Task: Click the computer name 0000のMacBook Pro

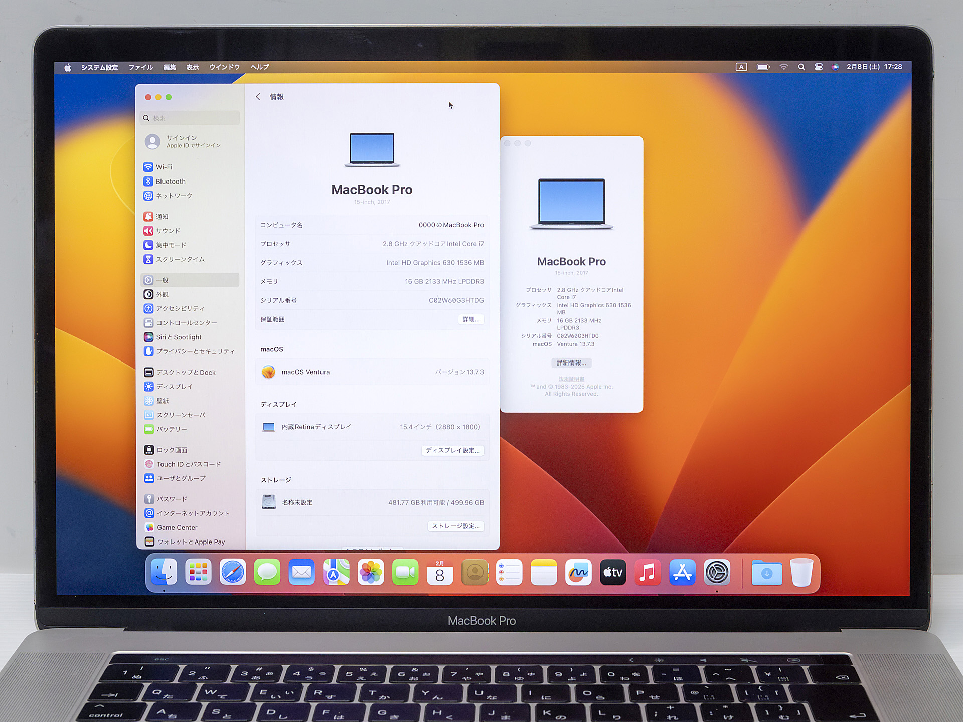Action: pos(451,225)
